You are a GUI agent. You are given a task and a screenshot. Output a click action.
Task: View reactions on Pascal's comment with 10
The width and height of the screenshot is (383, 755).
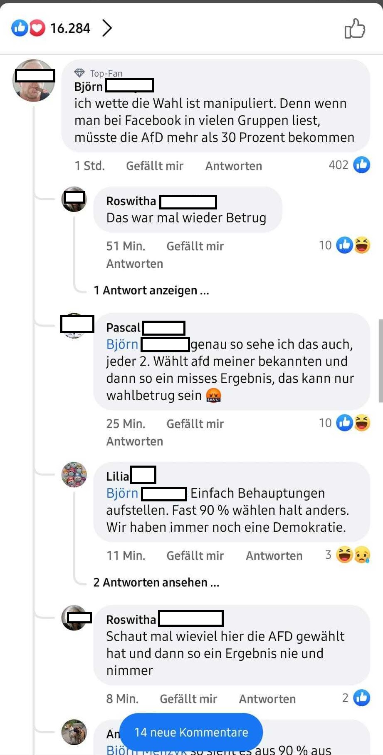coord(353,423)
